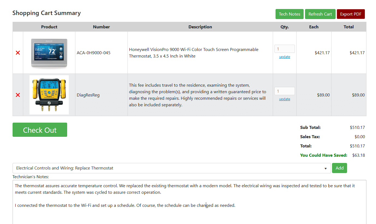Click the You Could Have Saved label
This screenshot has width=376, height=224.
pos(324,155)
